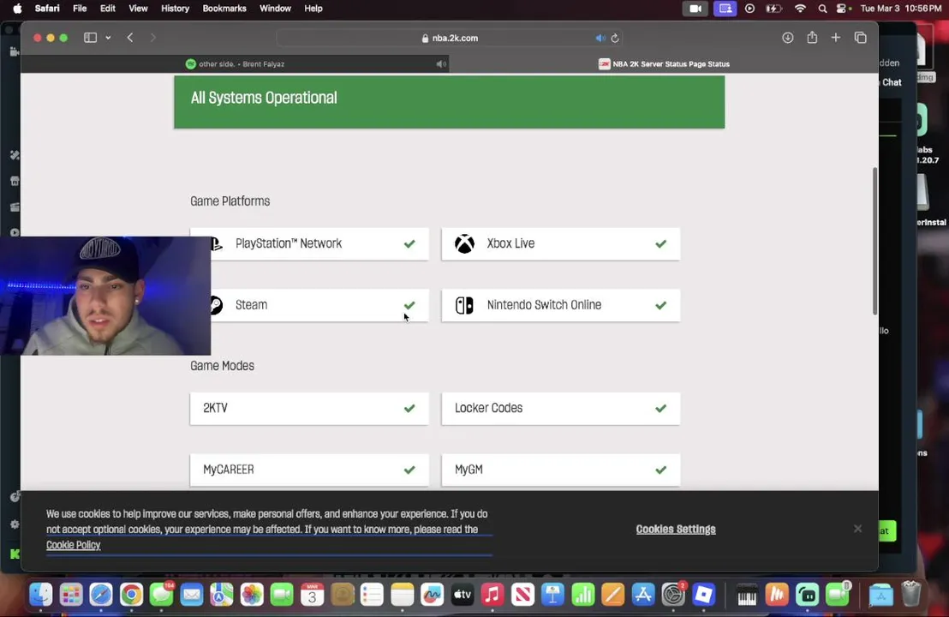949x617 pixels.
Task: Open App Store in the Dock
Action: (x=642, y=595)
